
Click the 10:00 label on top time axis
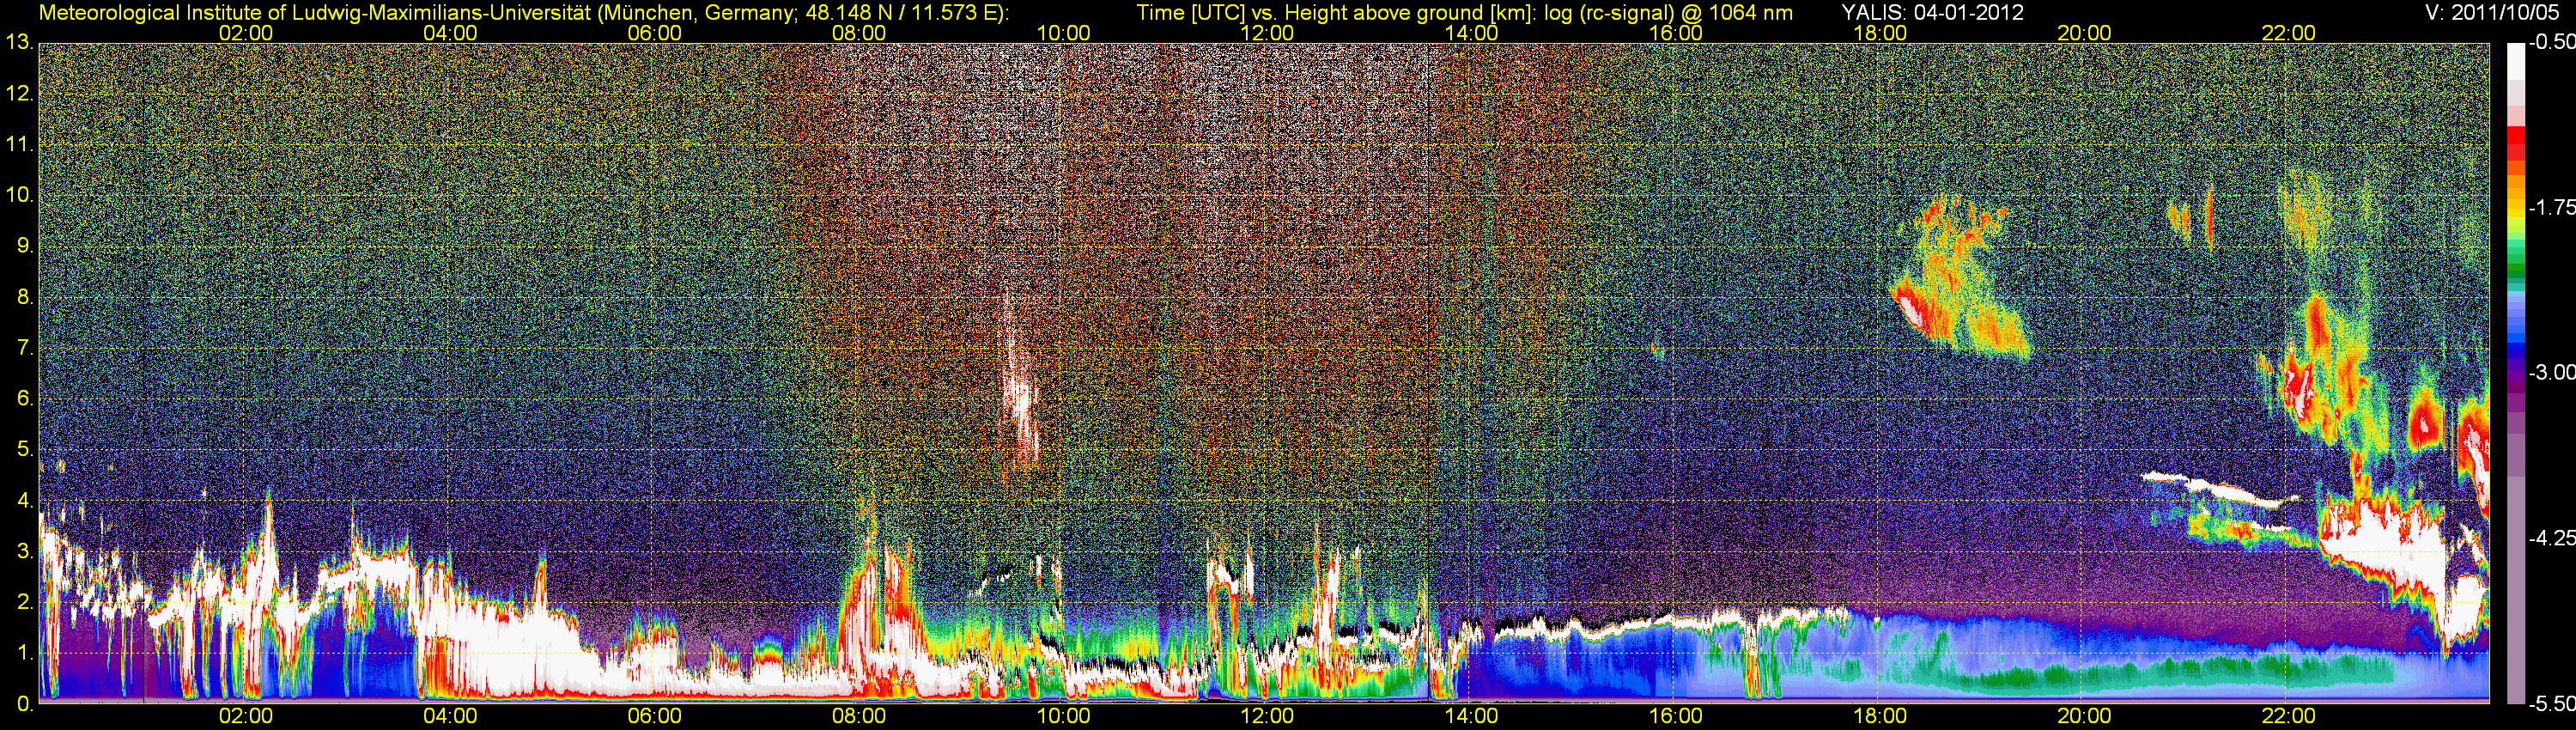[1063, 33]
